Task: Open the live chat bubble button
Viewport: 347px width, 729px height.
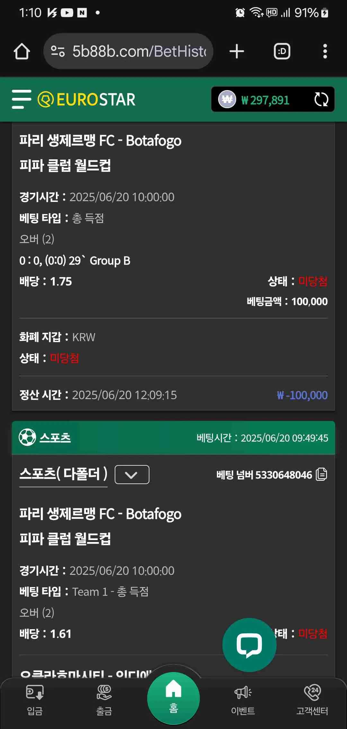Action: [249, 645]
